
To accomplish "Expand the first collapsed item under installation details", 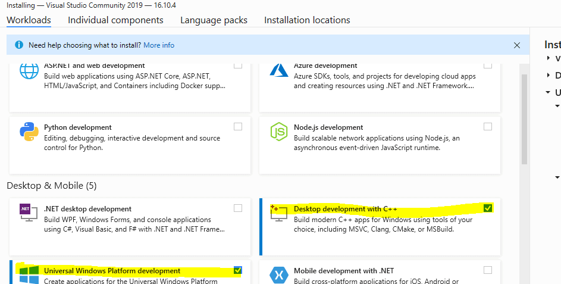I will 549,58.
